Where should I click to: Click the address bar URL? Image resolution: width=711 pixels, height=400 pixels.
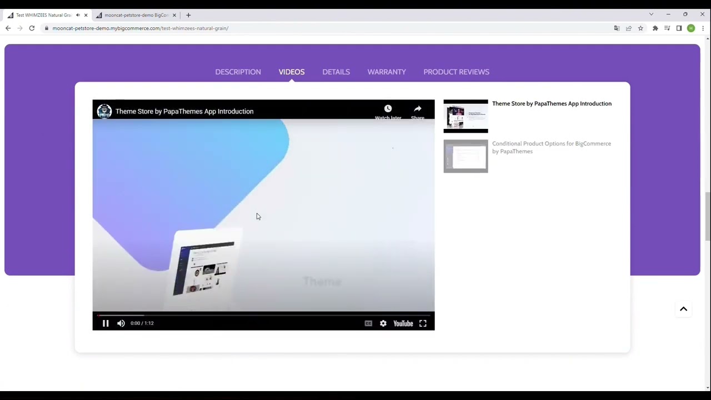click(x=140, y=28)
